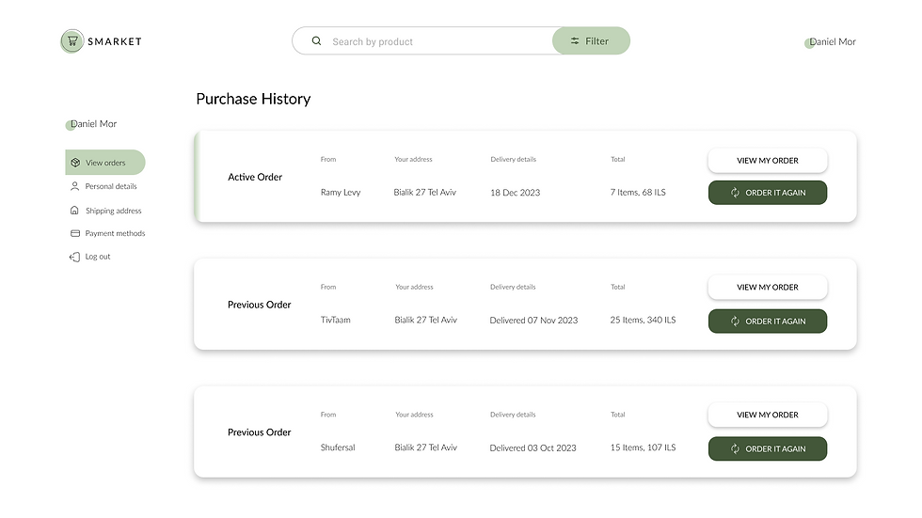Click the Shufersal store name
The image size is (922, 518).
tap(338, 447)
